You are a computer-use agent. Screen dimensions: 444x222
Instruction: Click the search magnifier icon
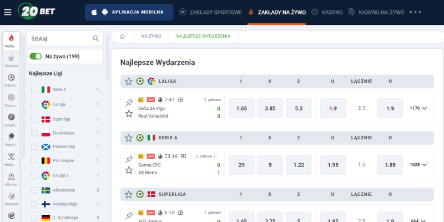95,38
